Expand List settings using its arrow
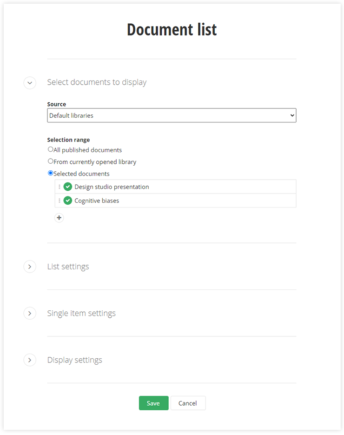344x435 pixels. coord(30,267)
